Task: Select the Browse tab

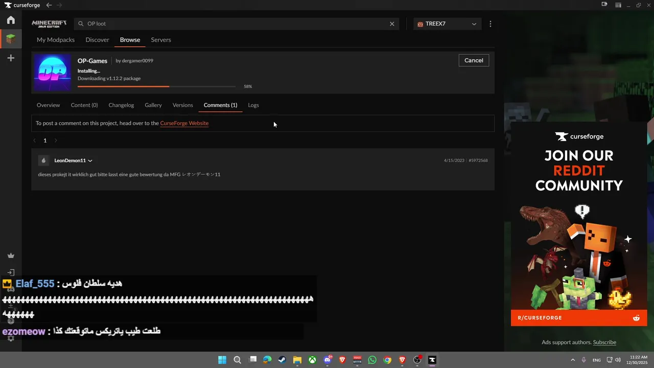Action: pos(130,40)
